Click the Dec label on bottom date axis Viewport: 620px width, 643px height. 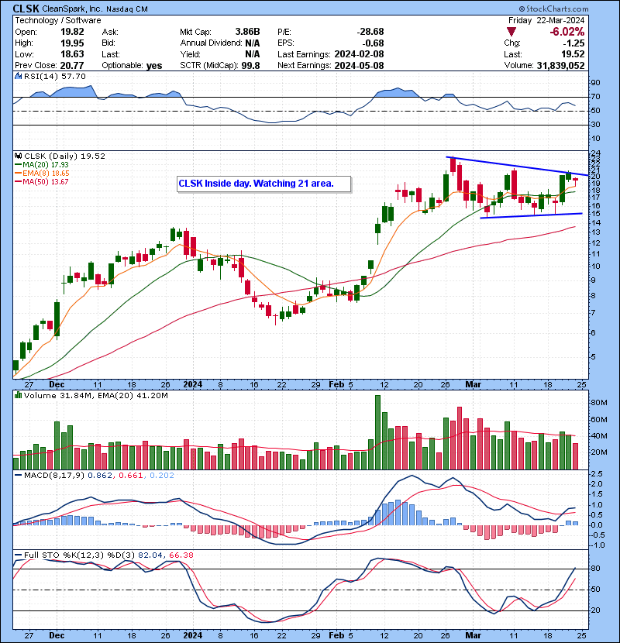coord(57,635)
